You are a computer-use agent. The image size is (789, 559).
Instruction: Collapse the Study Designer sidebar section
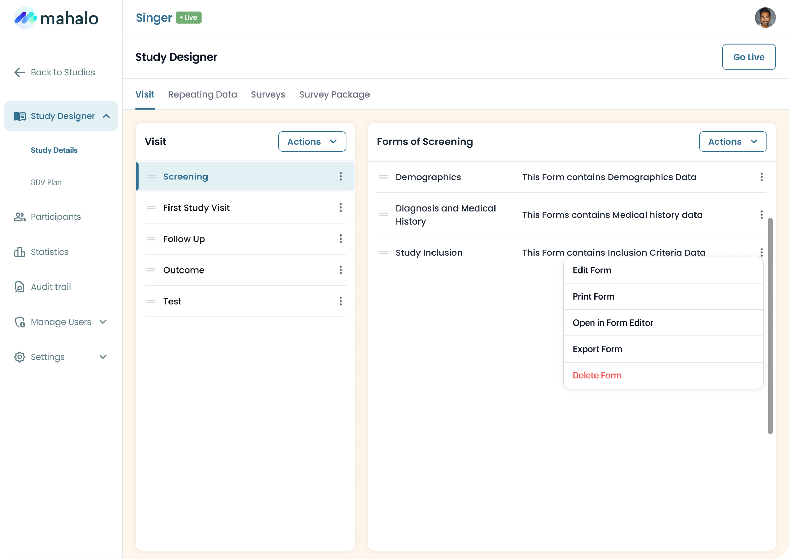pos(107,116)
